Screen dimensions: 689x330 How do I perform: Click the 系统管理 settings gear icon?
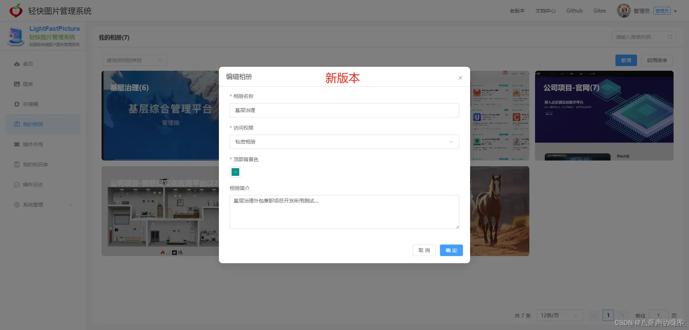click(17, 205)
